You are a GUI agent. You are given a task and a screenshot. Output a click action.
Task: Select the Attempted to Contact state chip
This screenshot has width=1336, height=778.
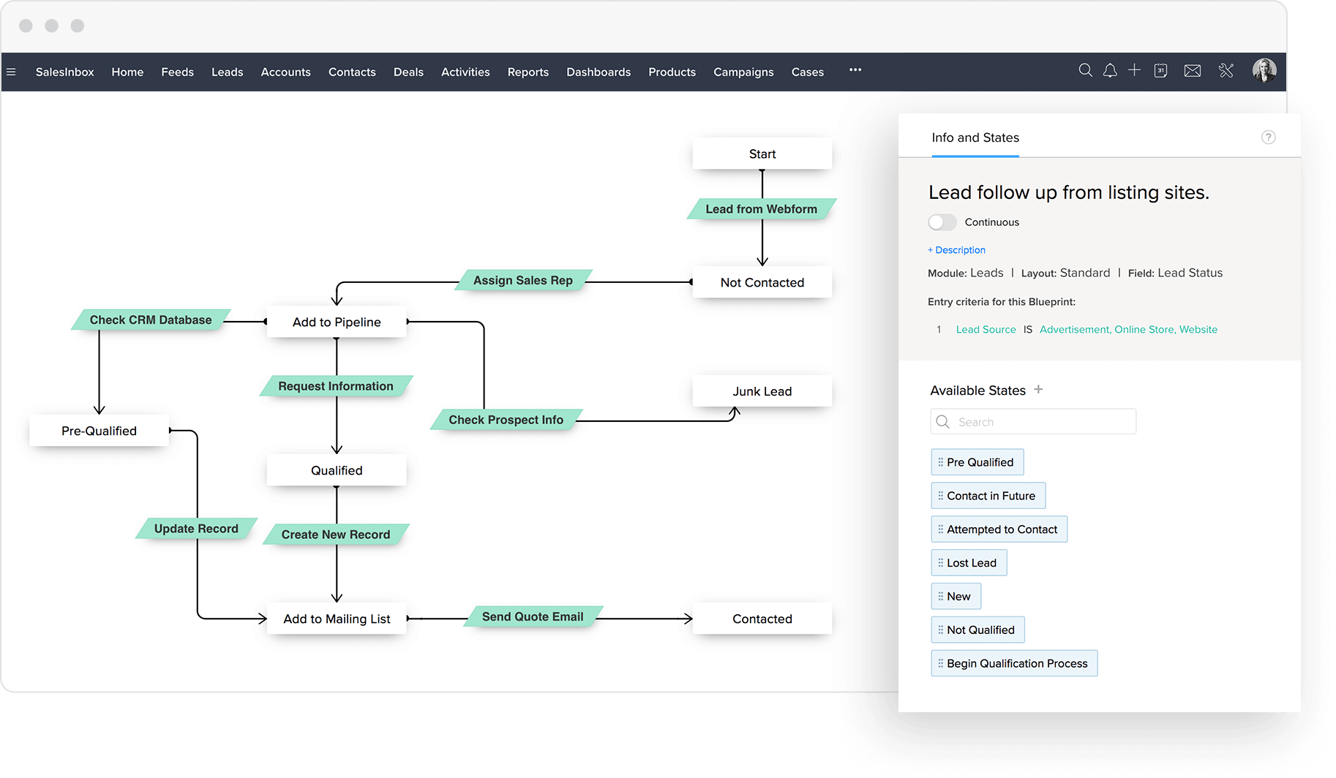(999, 529)
